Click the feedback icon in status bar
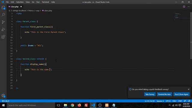Screen dimensions: 192x108 pyautogui.click(x=185, y=101)
